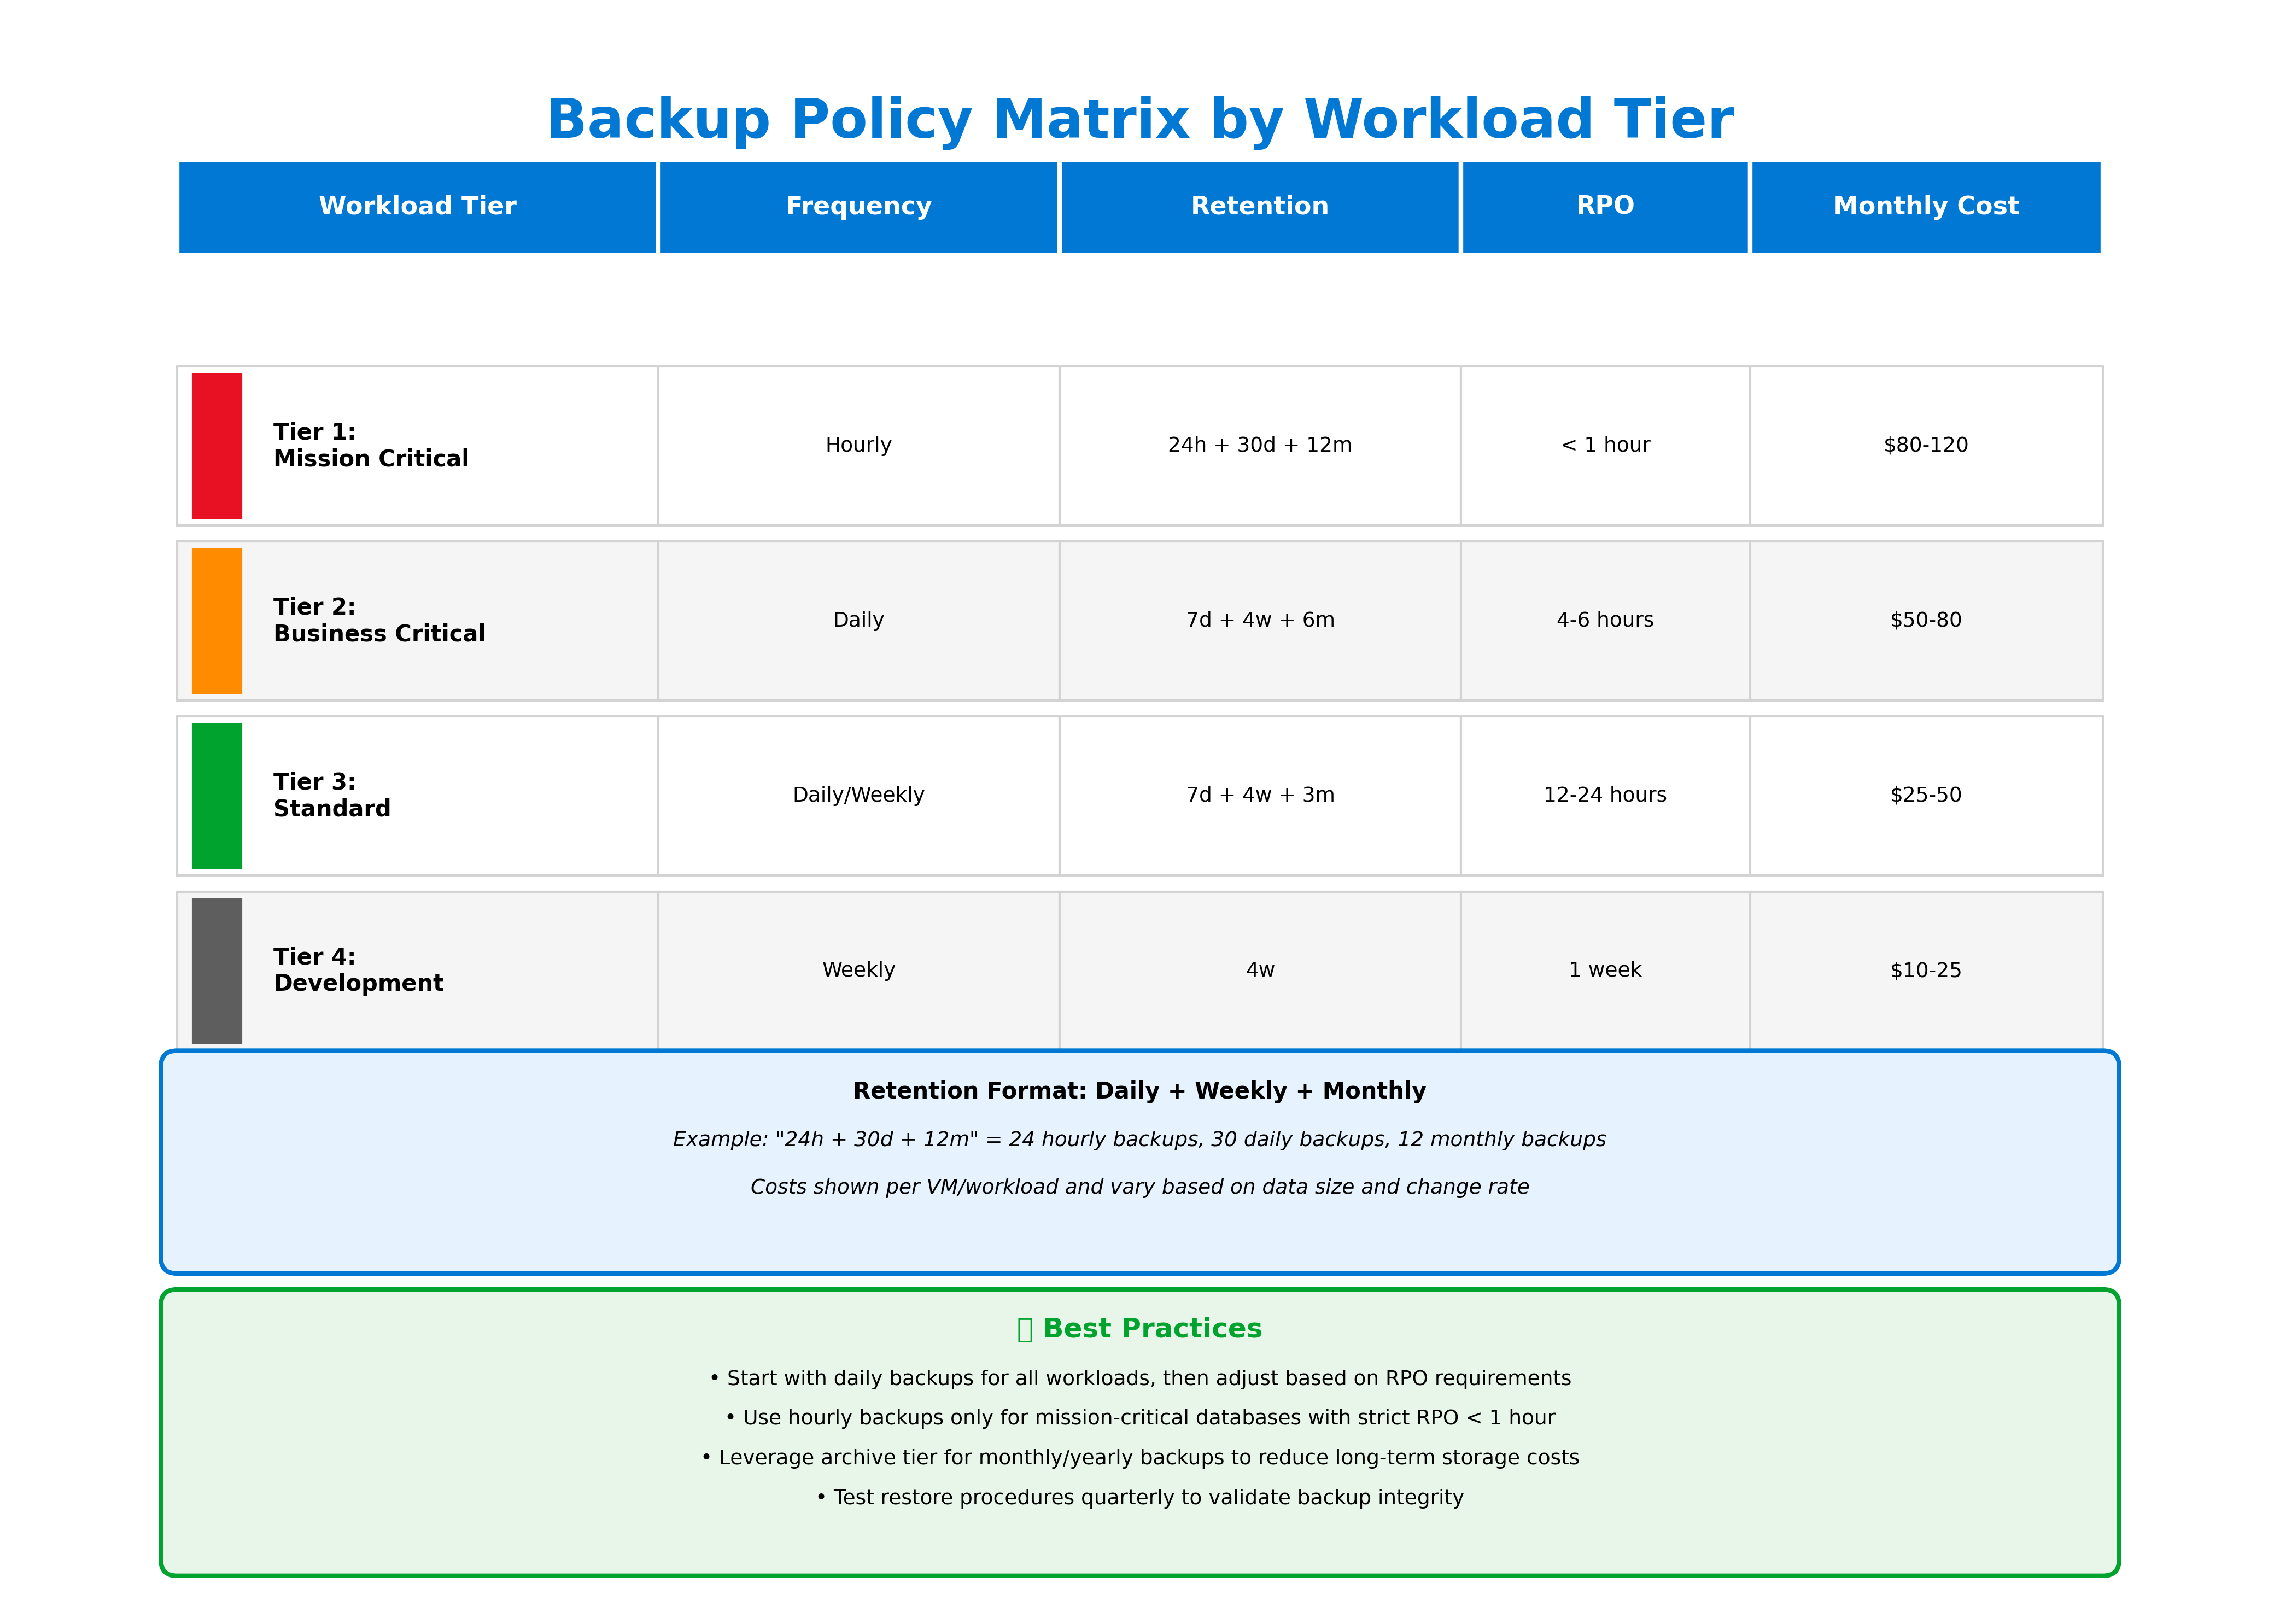Click the Frequency column header
This screenshot has width=2280, height=1624.
point(858,206)
